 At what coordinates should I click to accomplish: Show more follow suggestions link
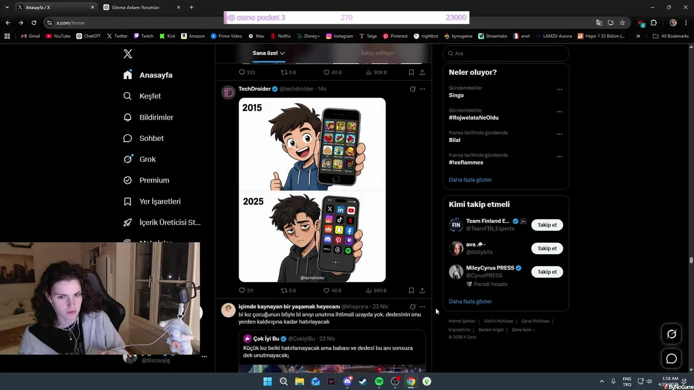click(470, 301)
